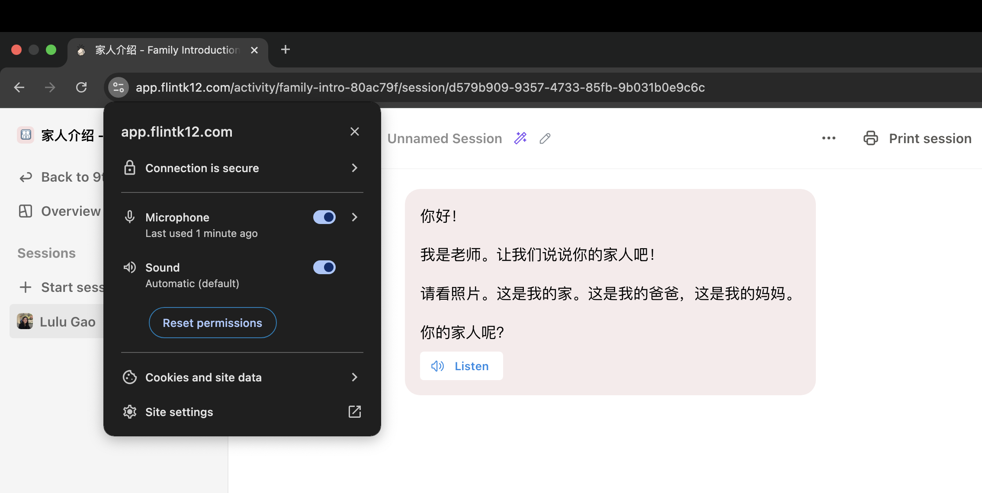Click the microphone icon in popup
The height and width of the screenshot is (493, 982).
tap(130, 217)
